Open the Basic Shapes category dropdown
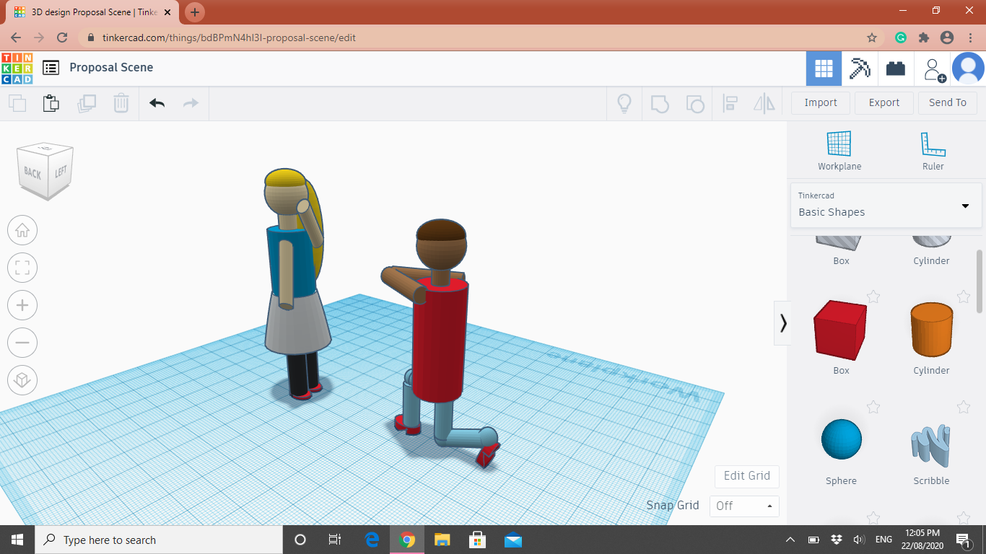The height and width of the screenshot is (554, 986). click(x=886, y=205)
